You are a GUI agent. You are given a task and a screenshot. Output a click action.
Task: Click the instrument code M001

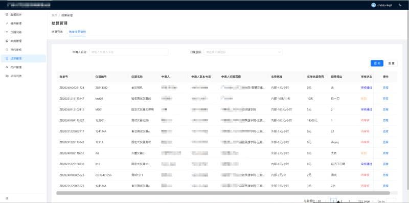pyautogui.click(x=99, y=109)
